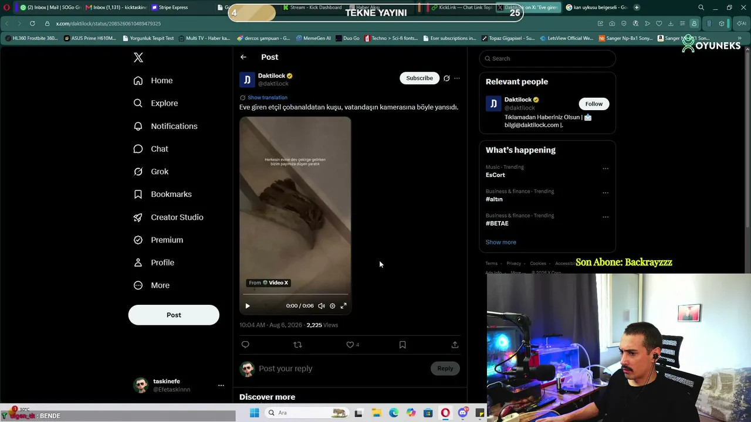Go to Home in X sidebar

[x=153, y=80]
